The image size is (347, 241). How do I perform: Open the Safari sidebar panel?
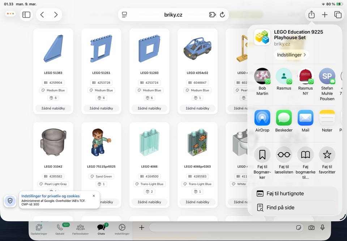point(26,15)
